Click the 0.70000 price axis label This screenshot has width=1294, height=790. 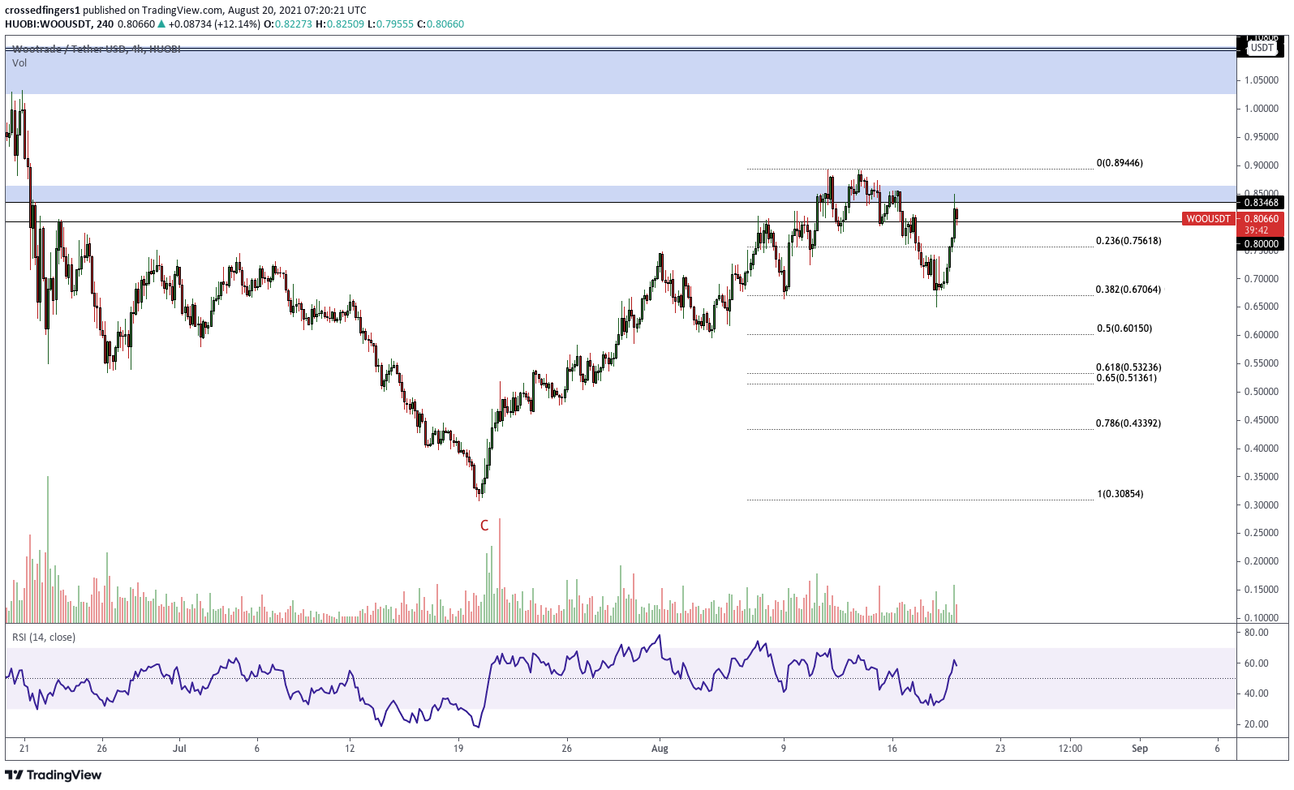tap(1262, 279)
